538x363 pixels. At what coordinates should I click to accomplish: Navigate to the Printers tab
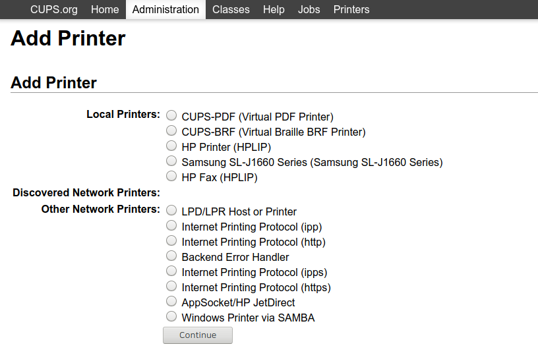pyautogui.click(x=351, y=9)
